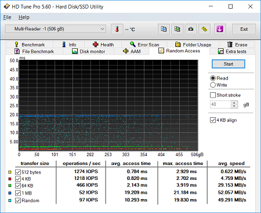Click the Extra tests tab icon
The height and width of the screenshot is (213, 261).
pos(221,51)
